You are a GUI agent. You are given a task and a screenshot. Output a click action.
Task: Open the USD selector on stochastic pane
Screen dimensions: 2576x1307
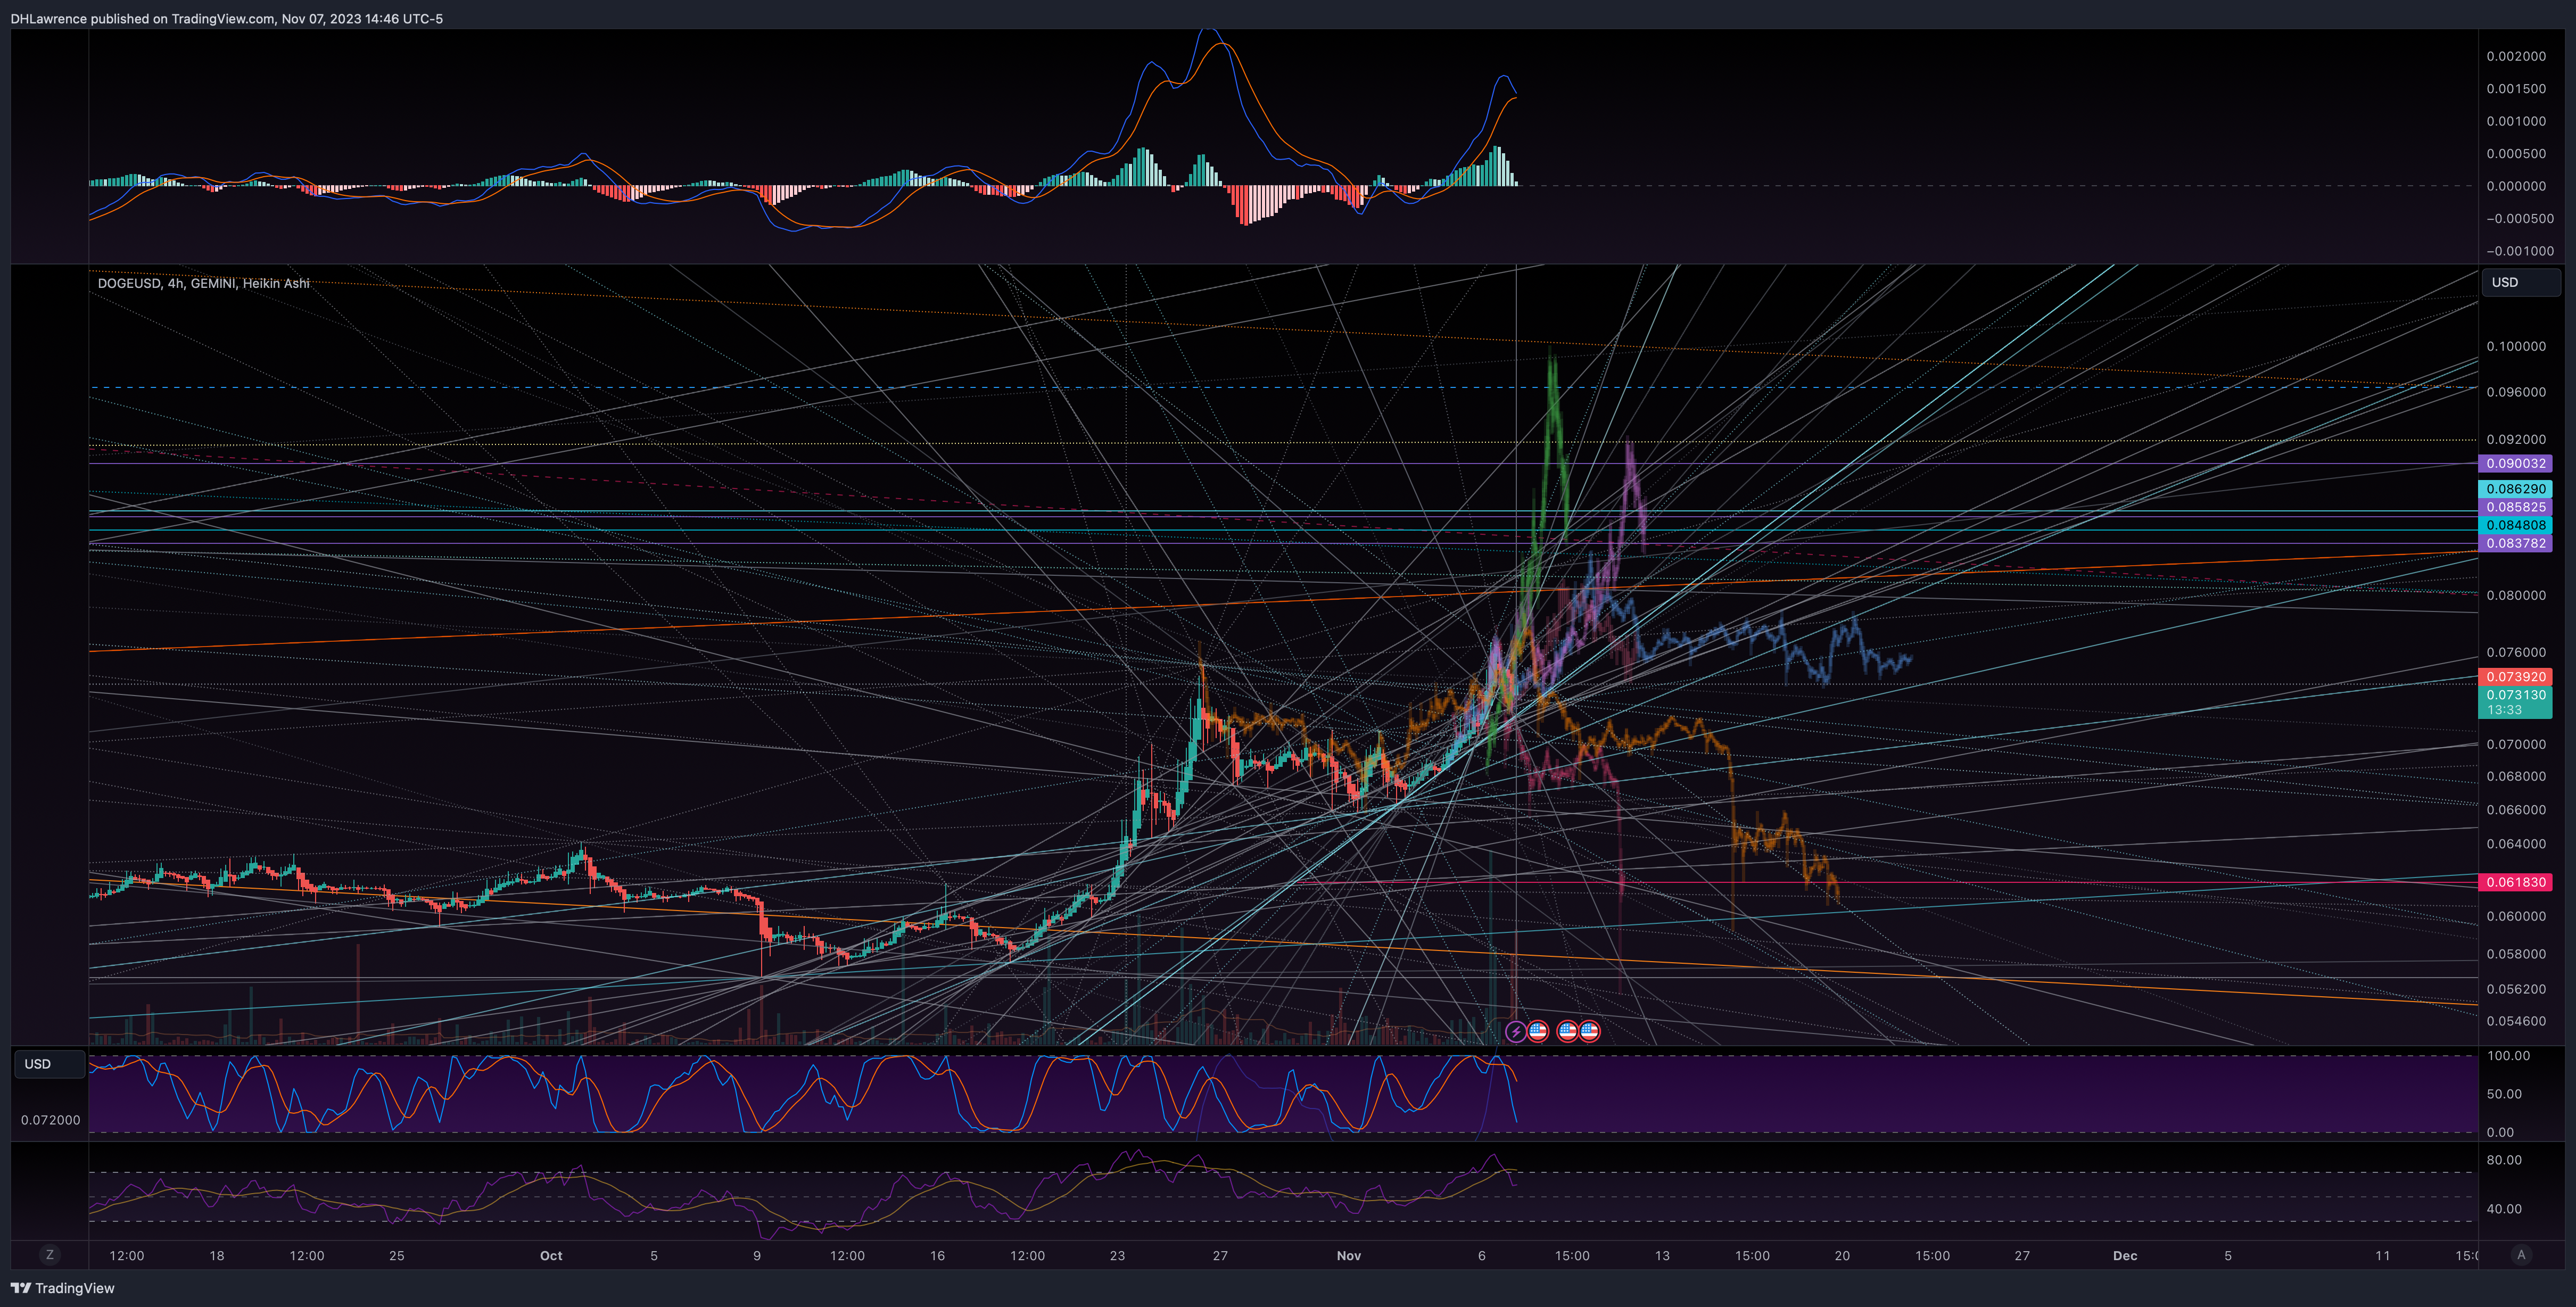coord(49,1064)
